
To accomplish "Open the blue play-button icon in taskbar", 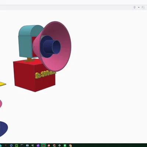I will pyautogui.click(x=11, y=146).
